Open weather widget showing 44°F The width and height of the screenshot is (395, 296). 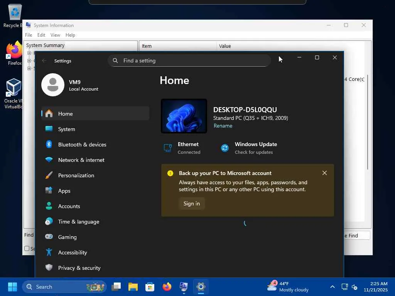[x=288, y=287]
